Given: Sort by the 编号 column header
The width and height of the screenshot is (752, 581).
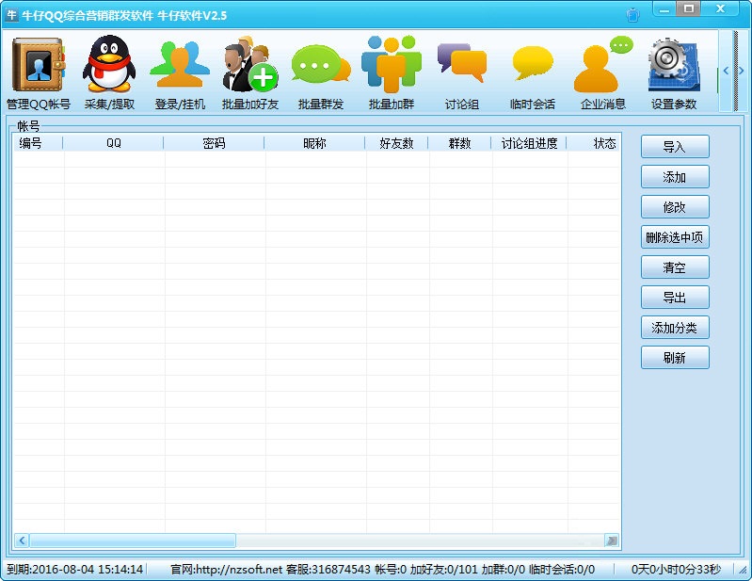Looking at the screenshot, I should 38,143.
